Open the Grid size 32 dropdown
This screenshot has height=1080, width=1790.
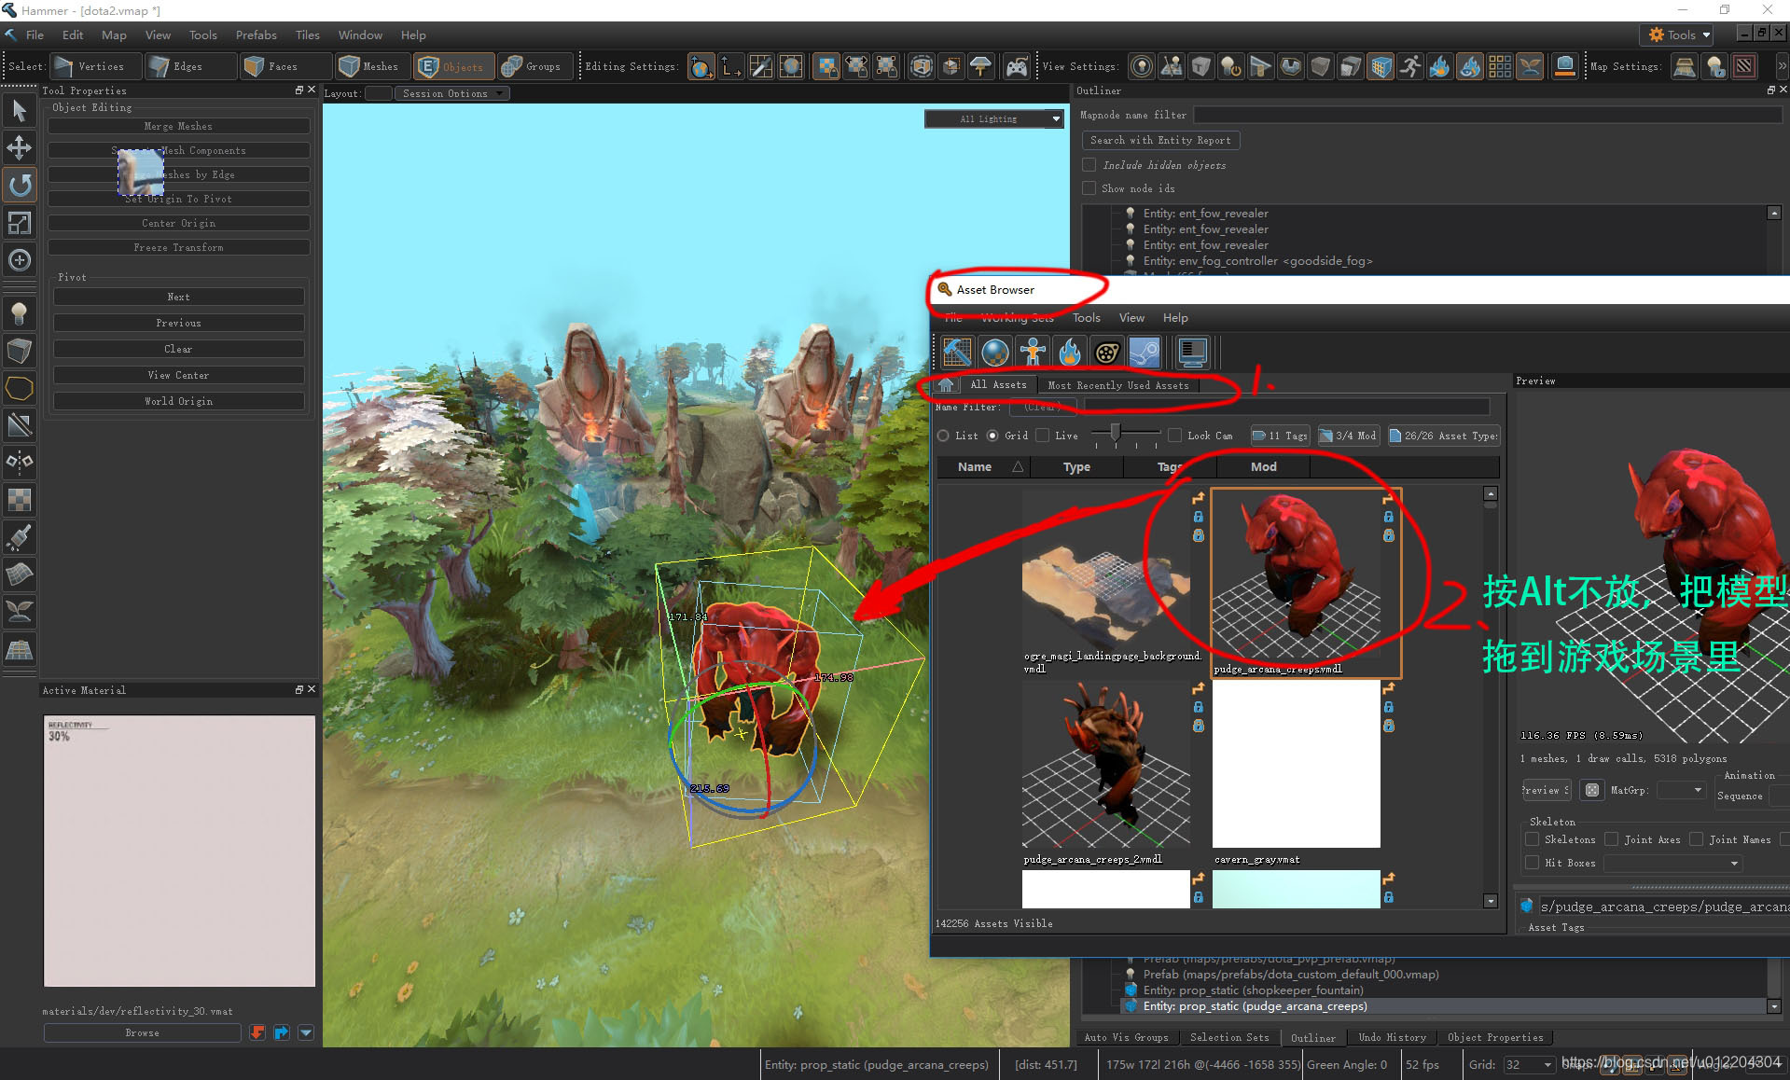click(x=1529, y=1064)
